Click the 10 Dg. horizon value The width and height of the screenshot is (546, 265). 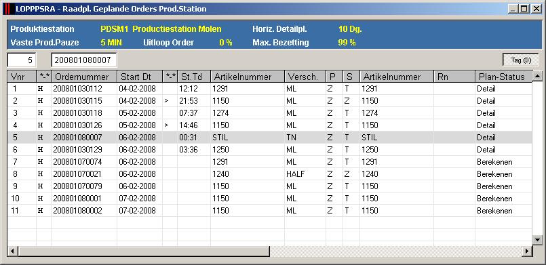(350, 29)
